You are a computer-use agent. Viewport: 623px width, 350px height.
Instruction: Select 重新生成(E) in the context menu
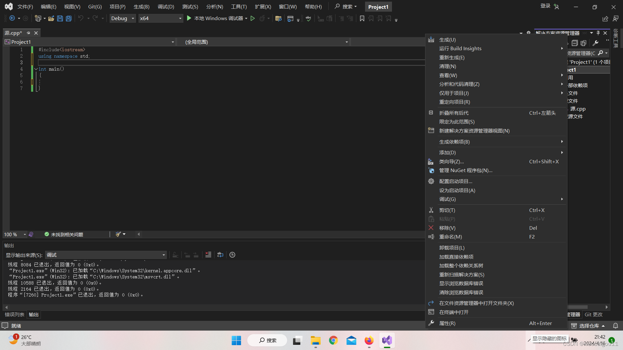[452, 57]
